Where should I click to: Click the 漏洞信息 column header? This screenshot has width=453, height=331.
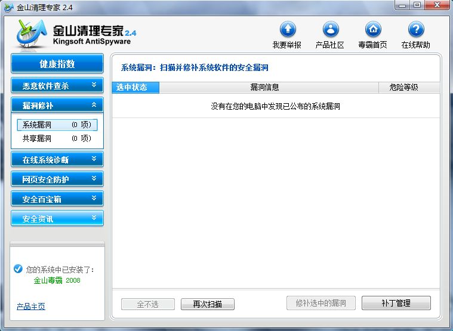tap(269, 88)
